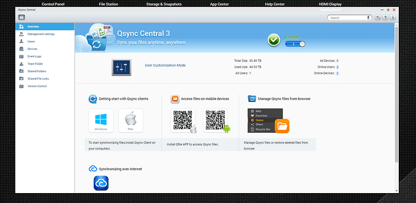
Task: Click Help Center at the top
Action: point(275,4)
